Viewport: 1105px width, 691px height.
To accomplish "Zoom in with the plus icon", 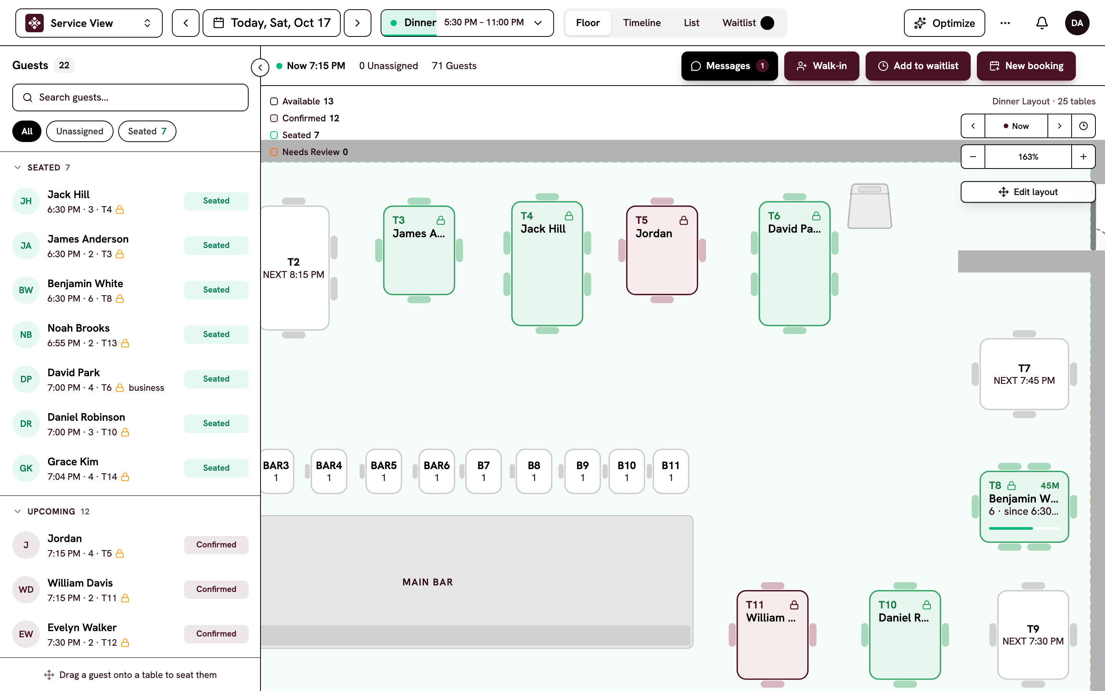I will (x=1083, y=157).
